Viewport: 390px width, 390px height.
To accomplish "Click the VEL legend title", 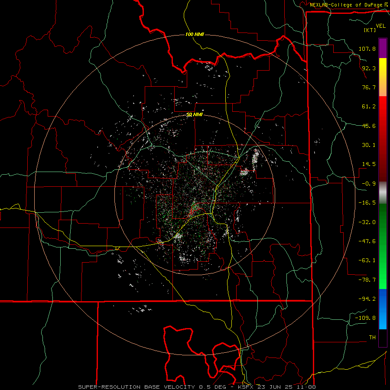I will pyautogui.click(x=380, y=26).
